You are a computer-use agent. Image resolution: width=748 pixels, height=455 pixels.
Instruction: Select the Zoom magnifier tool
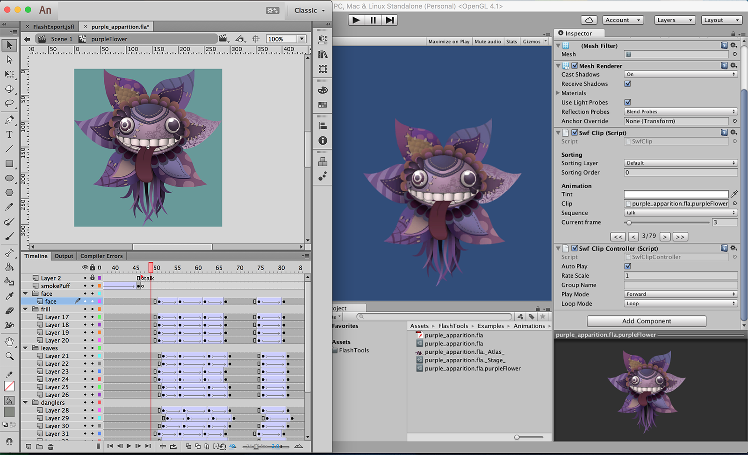click(x=9, y=357)
